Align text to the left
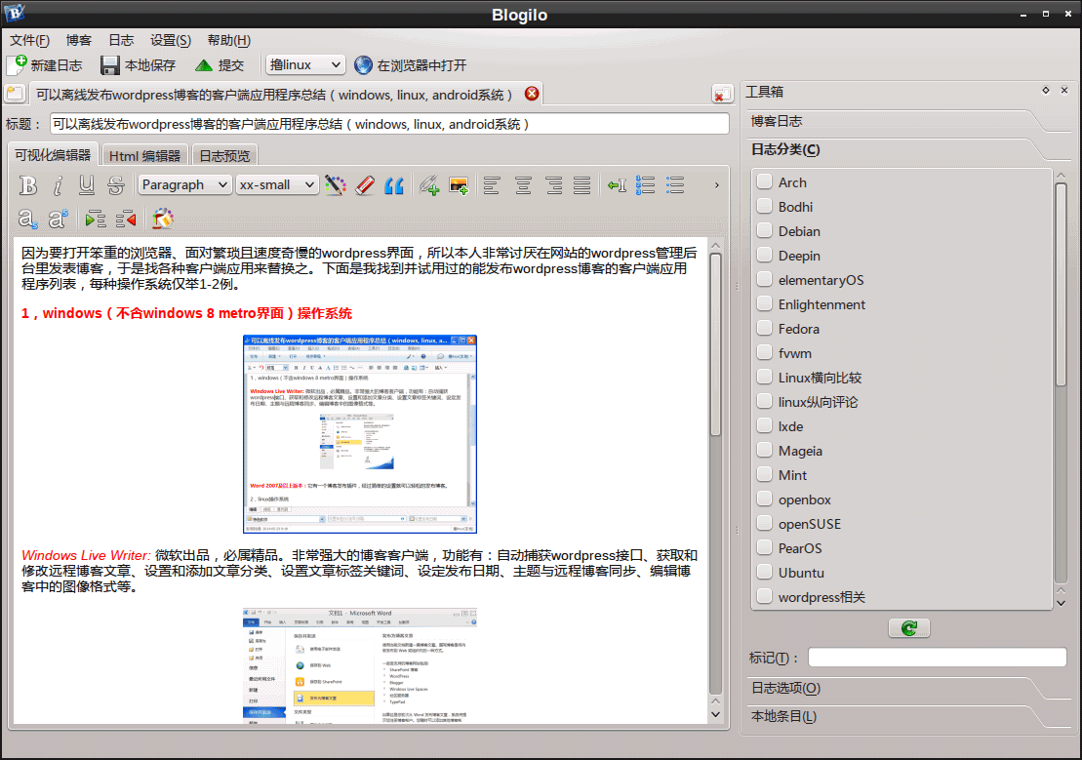The height and width of the screenshot is (760, 1082). [x=492, y=185]
